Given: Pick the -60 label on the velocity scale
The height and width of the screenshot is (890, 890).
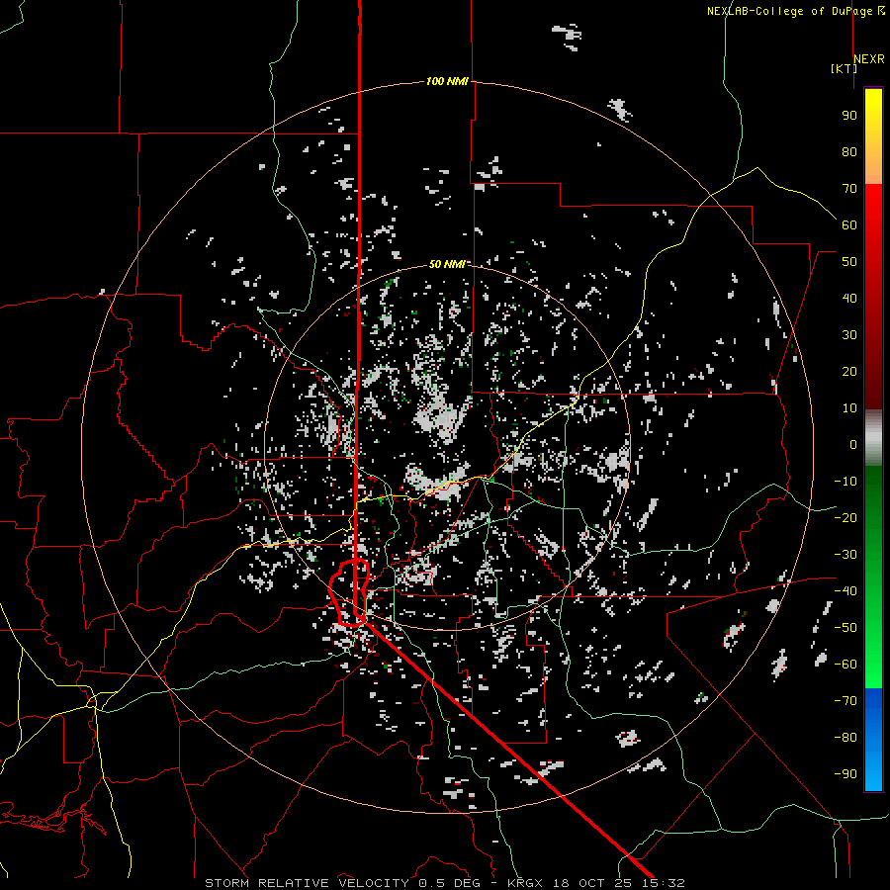Looking at the screenshot, I should point(845,665).
